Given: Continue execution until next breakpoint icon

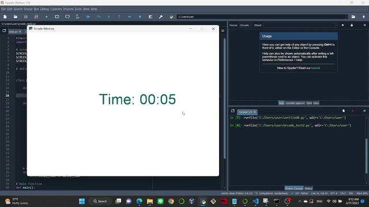Looking at the screenshot, I should [129, 17].
